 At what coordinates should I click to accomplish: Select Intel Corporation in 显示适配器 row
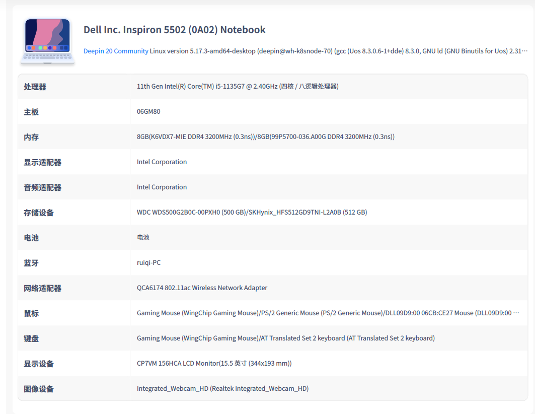tap(162, 162)
